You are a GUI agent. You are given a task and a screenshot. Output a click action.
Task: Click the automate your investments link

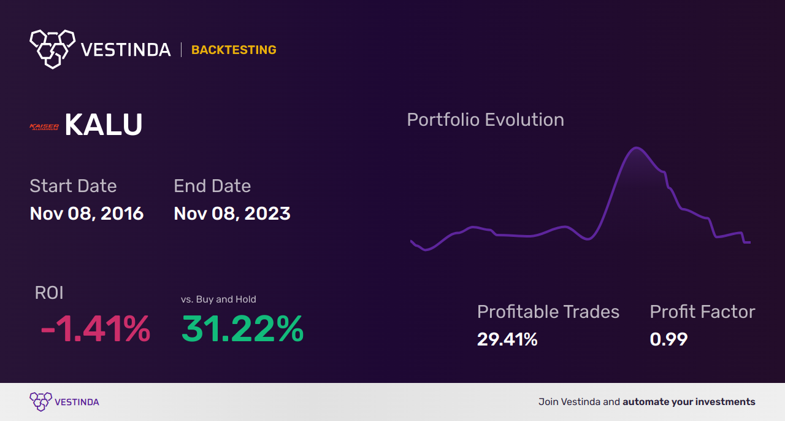point(689,402)
